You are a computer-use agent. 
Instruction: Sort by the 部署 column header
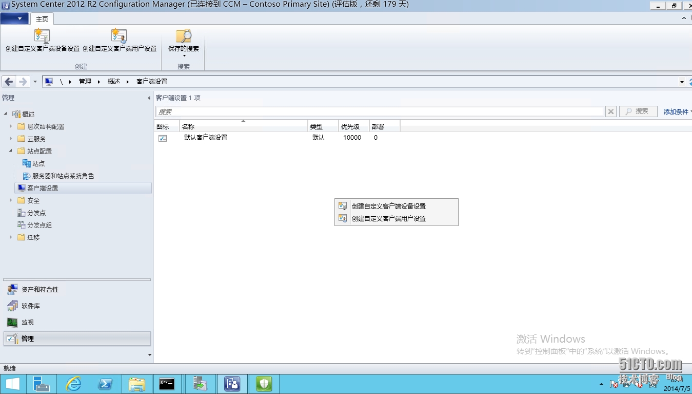385,126
